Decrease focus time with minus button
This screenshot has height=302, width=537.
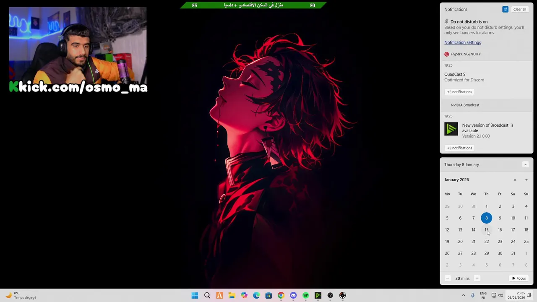447,278
